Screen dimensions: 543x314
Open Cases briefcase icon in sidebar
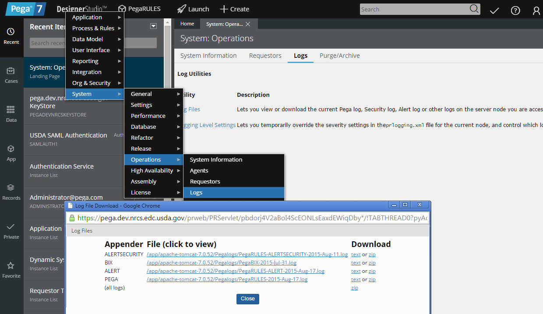11,71
